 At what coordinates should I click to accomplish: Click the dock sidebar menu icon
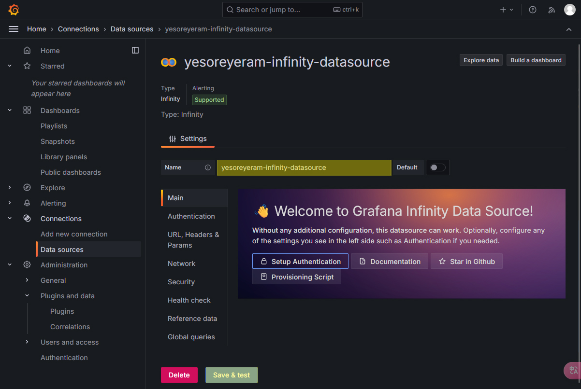pyautogui.click(x=135, y=50)
